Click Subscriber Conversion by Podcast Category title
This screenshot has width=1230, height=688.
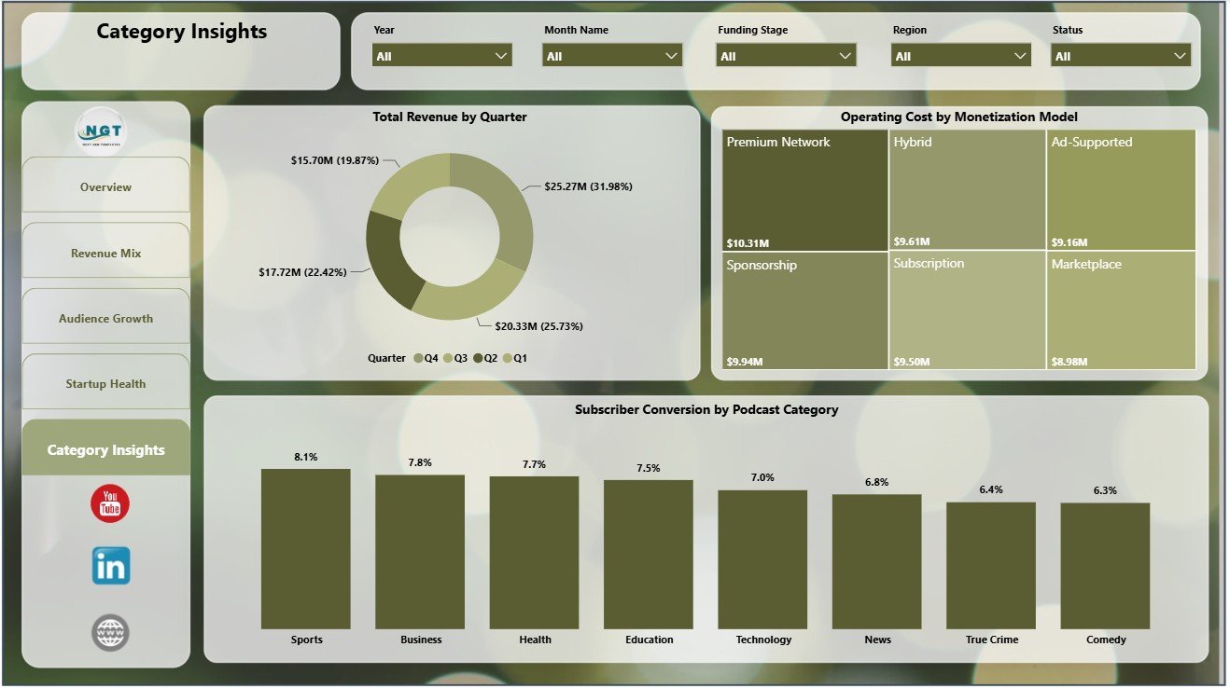coord(706,409)
